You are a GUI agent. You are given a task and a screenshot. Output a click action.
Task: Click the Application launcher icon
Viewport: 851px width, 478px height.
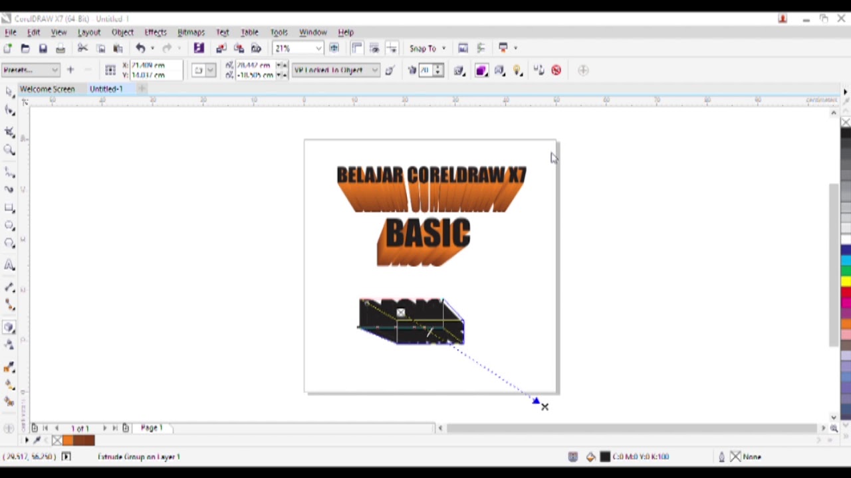(x=503, y=48)
